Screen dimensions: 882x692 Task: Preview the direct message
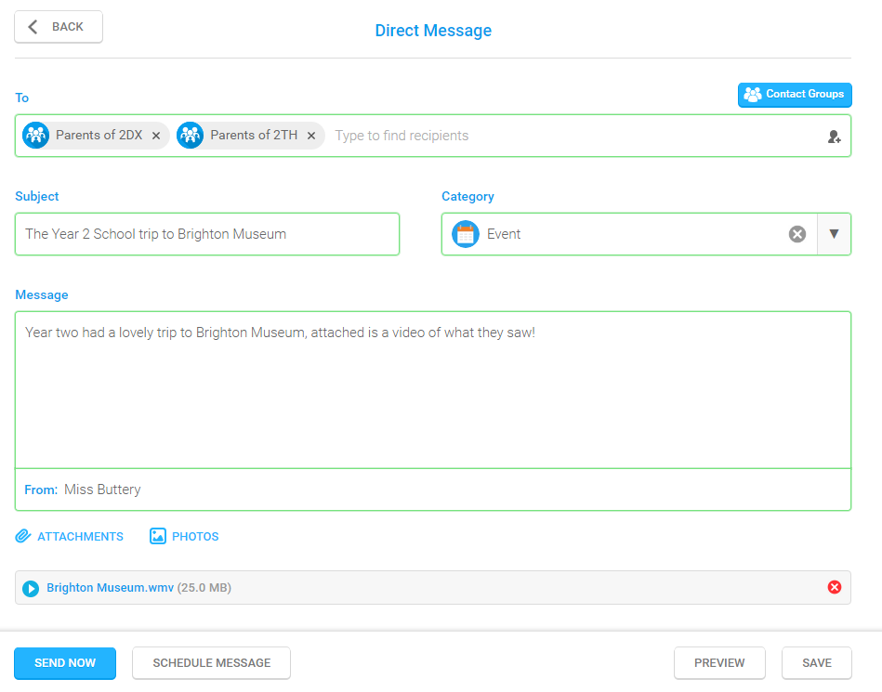[719, 663]
